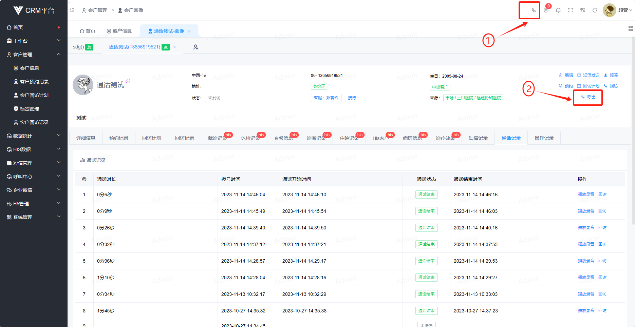Click 回访 for the 1分45秒 call row
Image resolution: width=635 pixels, height=327 pixels.
pyautogui.click(x=602, y=311)
